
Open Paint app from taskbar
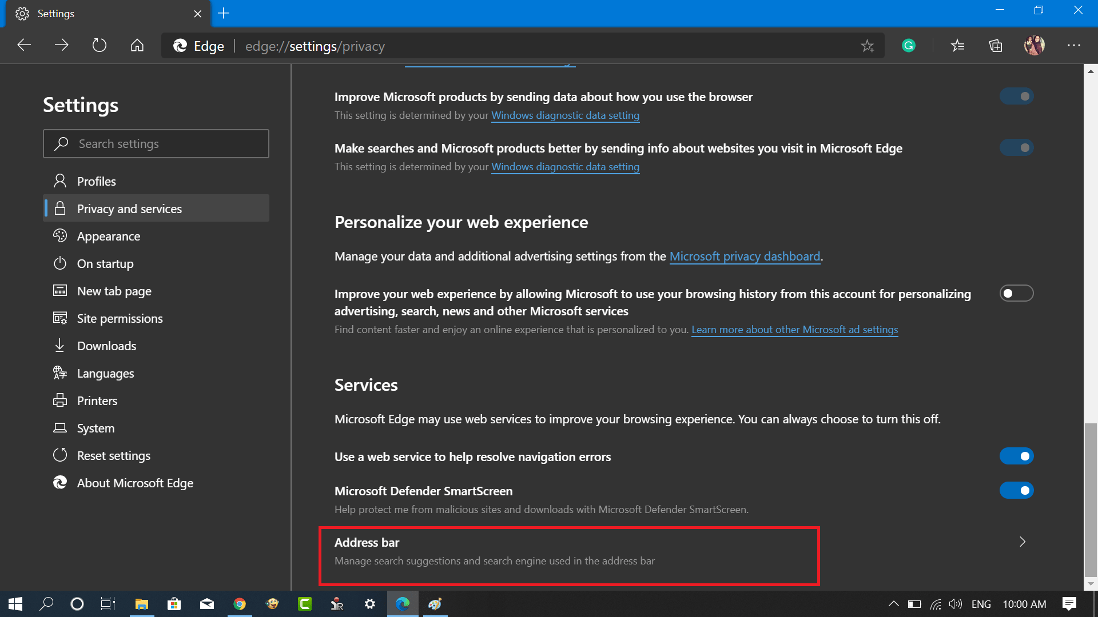click(x=435, y=604)
